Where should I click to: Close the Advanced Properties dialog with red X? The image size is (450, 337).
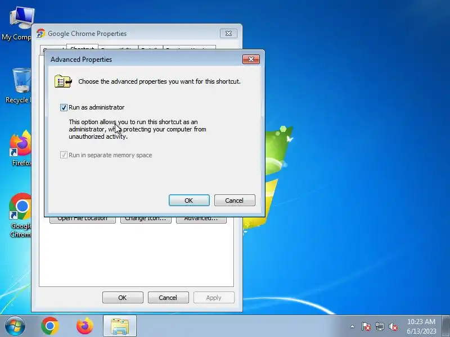point(251,60)
